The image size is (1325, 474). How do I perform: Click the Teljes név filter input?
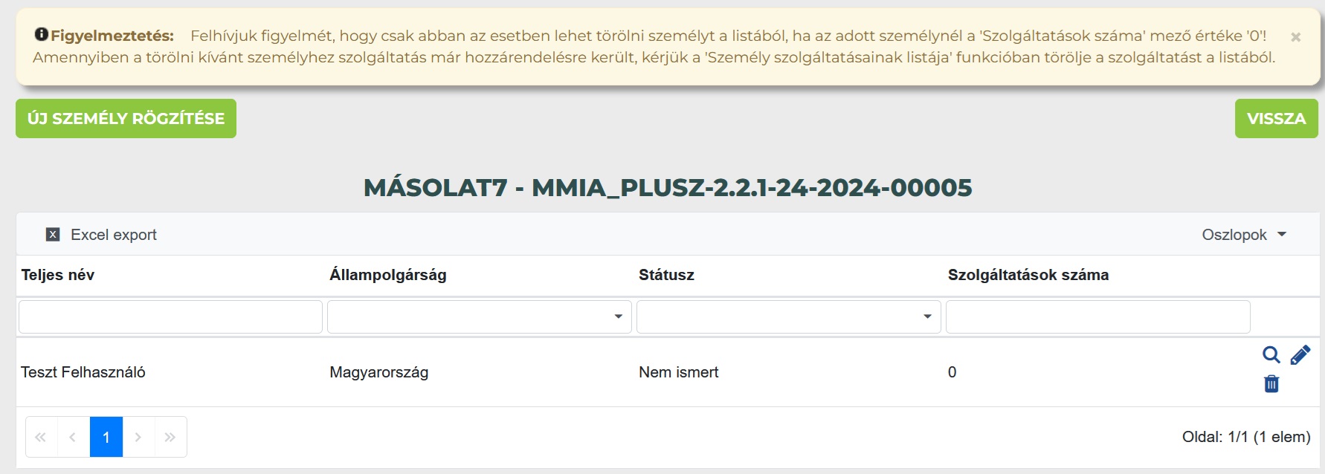[x=170, y=316]
